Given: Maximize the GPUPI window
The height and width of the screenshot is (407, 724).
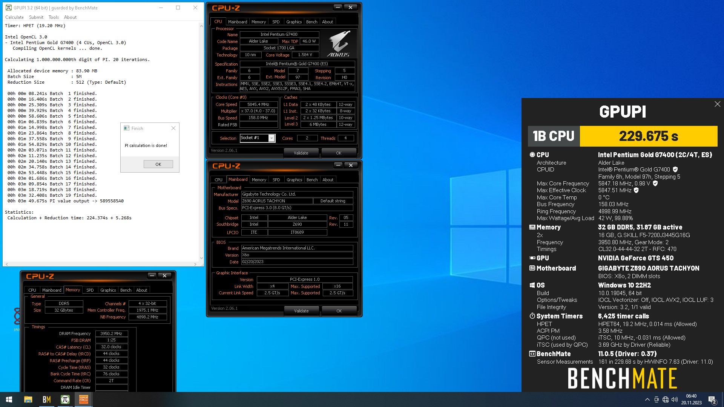Looking at the screenshot, I should point(178,8).
